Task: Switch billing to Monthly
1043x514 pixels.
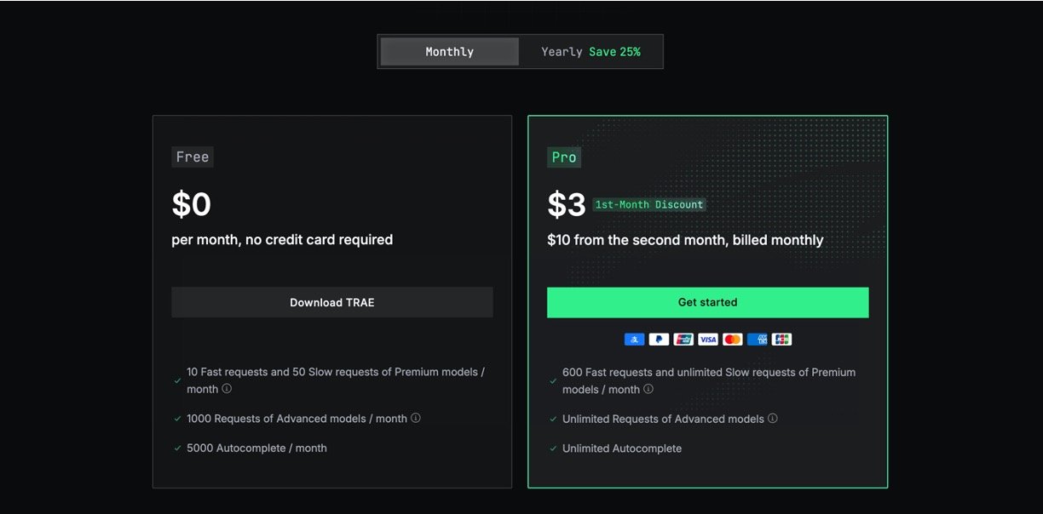Action: [449, 52]
